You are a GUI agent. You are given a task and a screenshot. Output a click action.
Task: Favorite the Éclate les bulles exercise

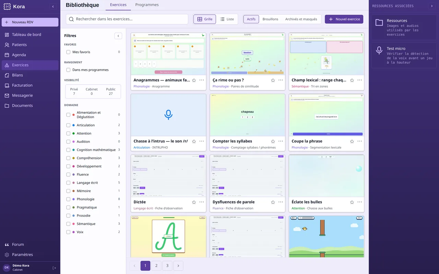(x=352, y=202)
